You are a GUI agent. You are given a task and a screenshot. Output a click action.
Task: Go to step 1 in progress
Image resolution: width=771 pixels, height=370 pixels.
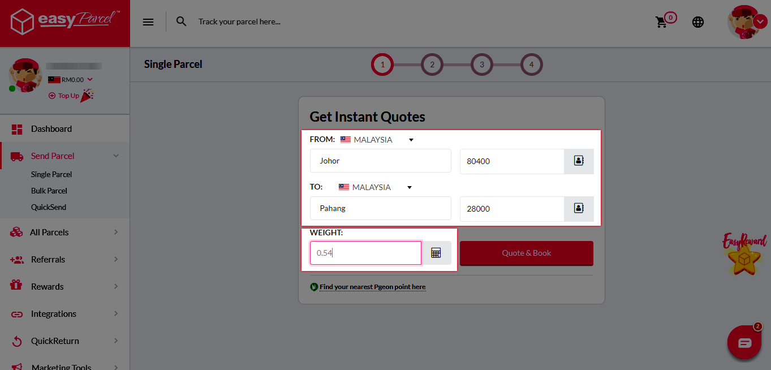tap(382, 64)
